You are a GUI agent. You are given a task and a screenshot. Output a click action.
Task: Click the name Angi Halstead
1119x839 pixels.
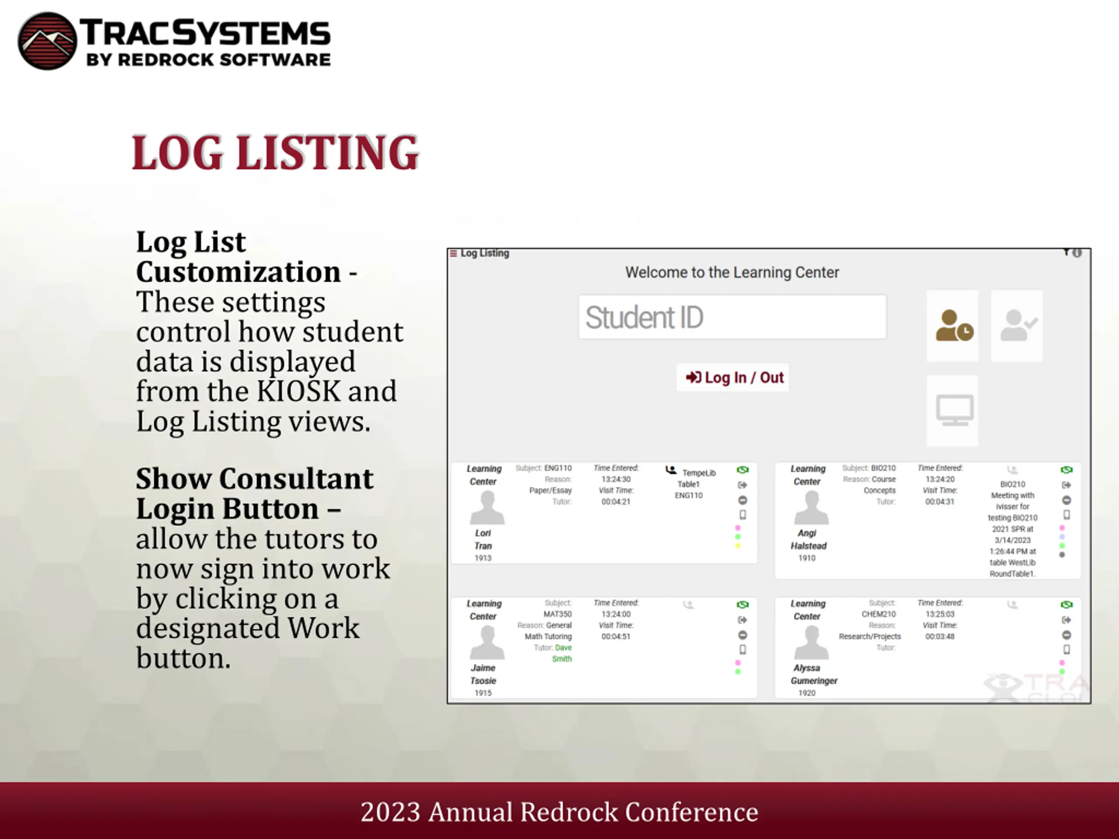pos(808,539)
